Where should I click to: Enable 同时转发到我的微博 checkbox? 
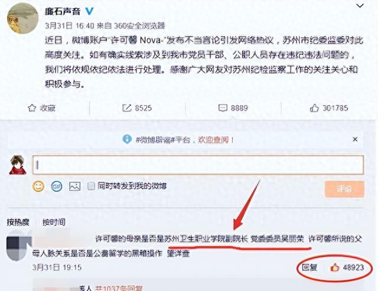91,186
